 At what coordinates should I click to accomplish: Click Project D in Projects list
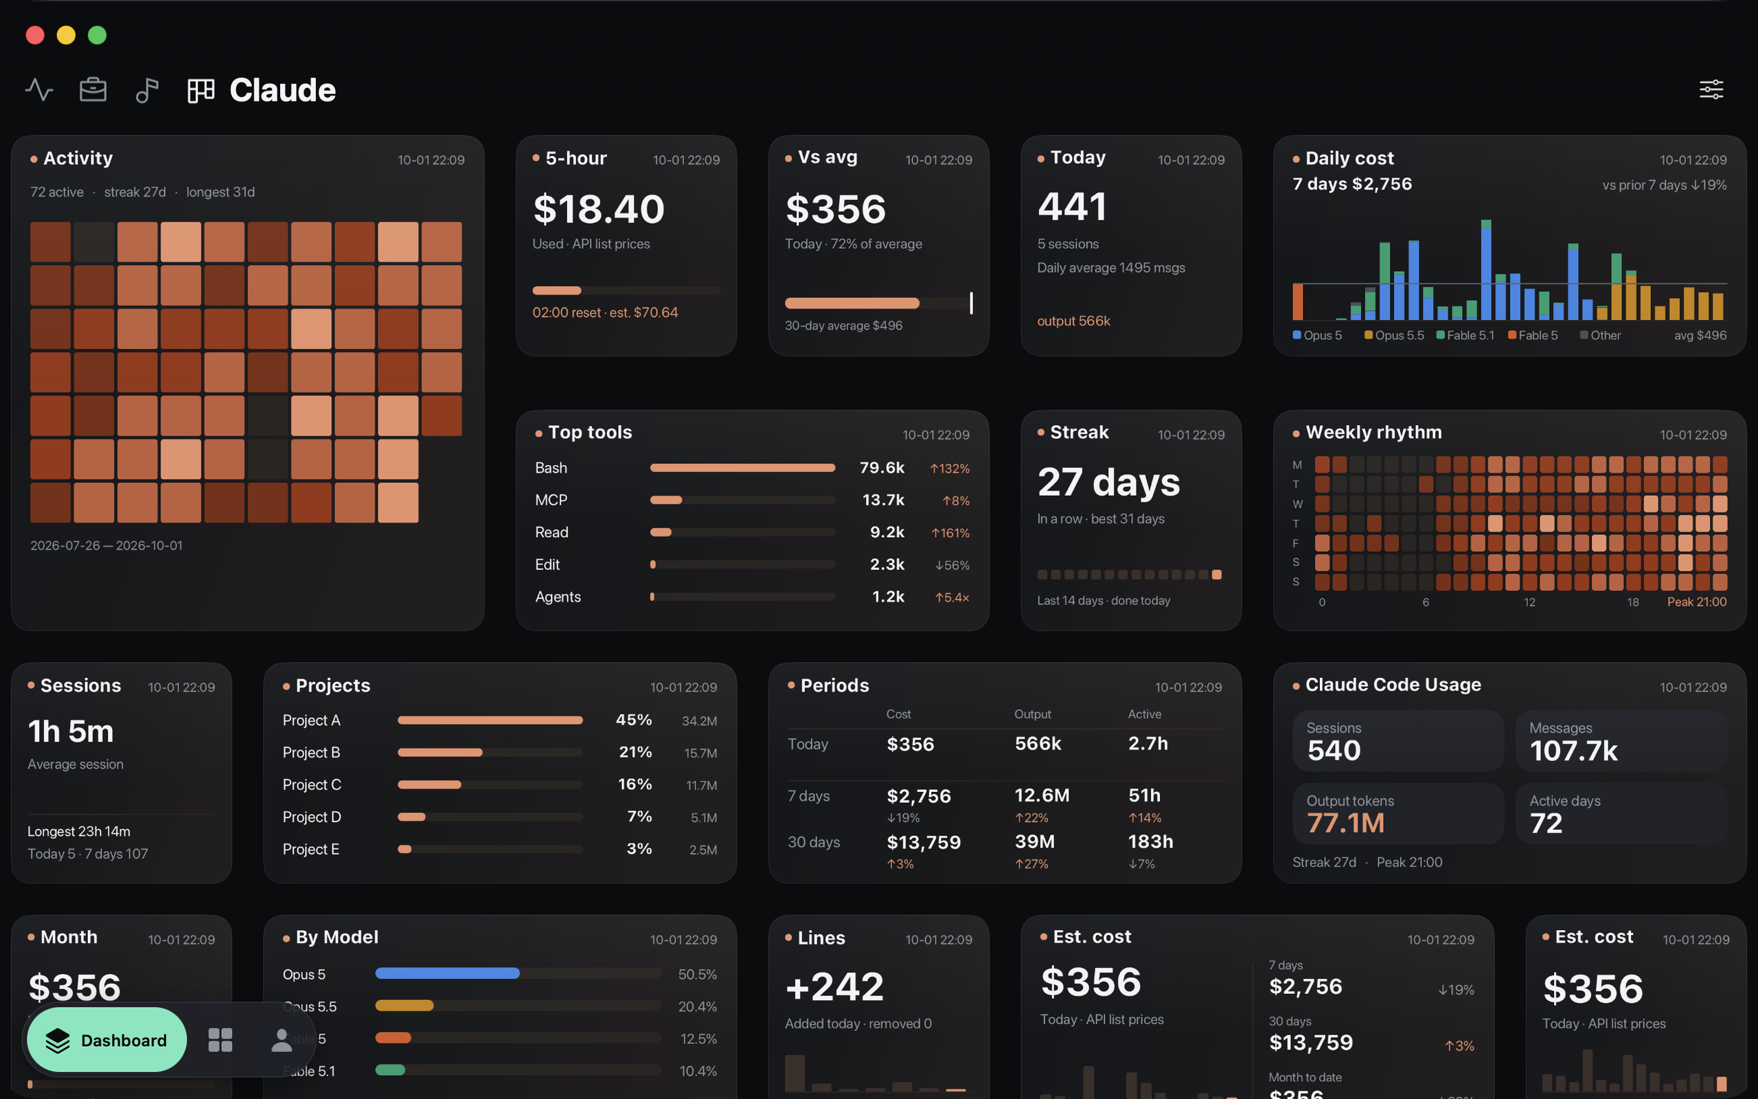click(x=500, y=817)
